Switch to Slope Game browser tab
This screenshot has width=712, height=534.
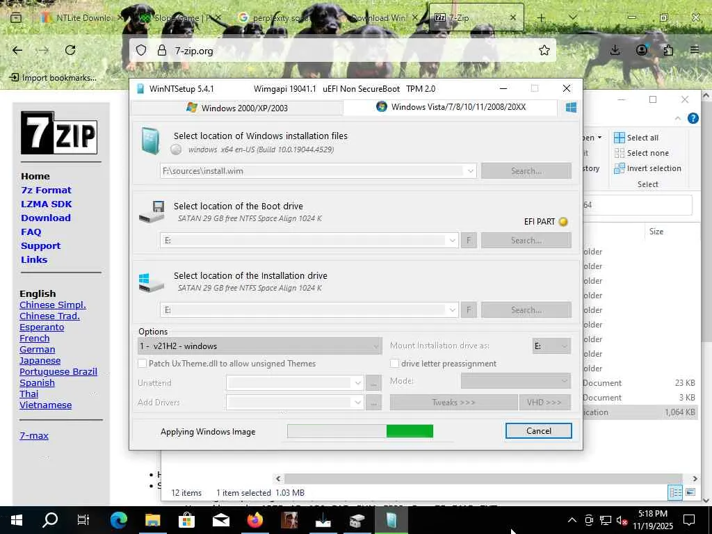pyautogui.click(x=177, y=18)
